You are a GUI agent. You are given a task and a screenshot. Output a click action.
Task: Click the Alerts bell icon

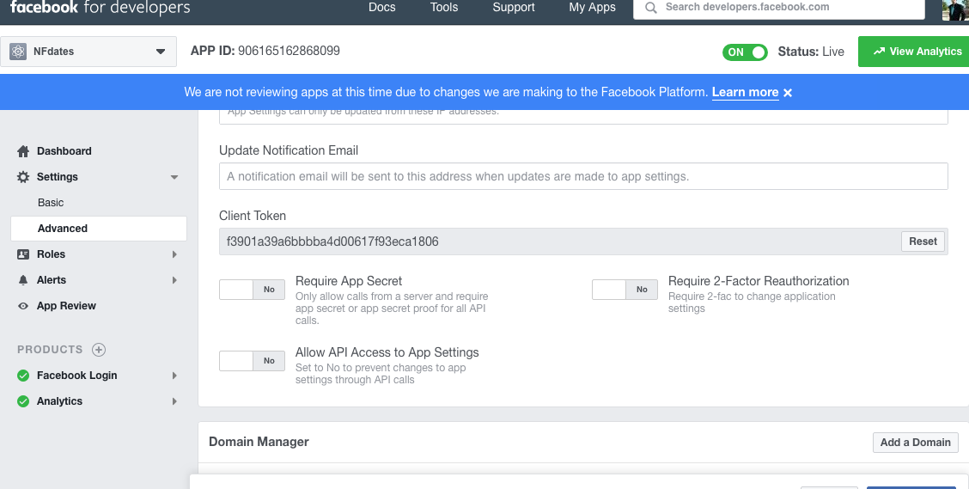(x=23, y=280)
